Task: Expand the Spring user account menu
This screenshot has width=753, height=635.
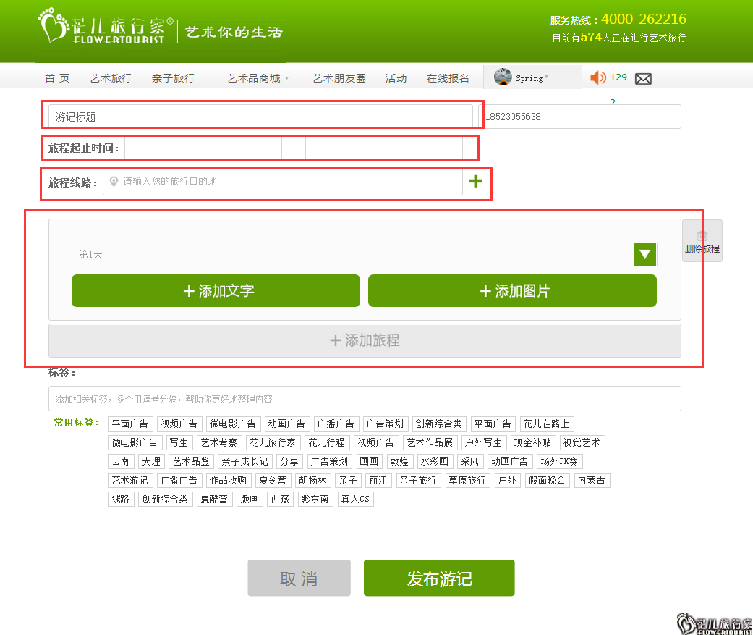Action: [546, 78]
